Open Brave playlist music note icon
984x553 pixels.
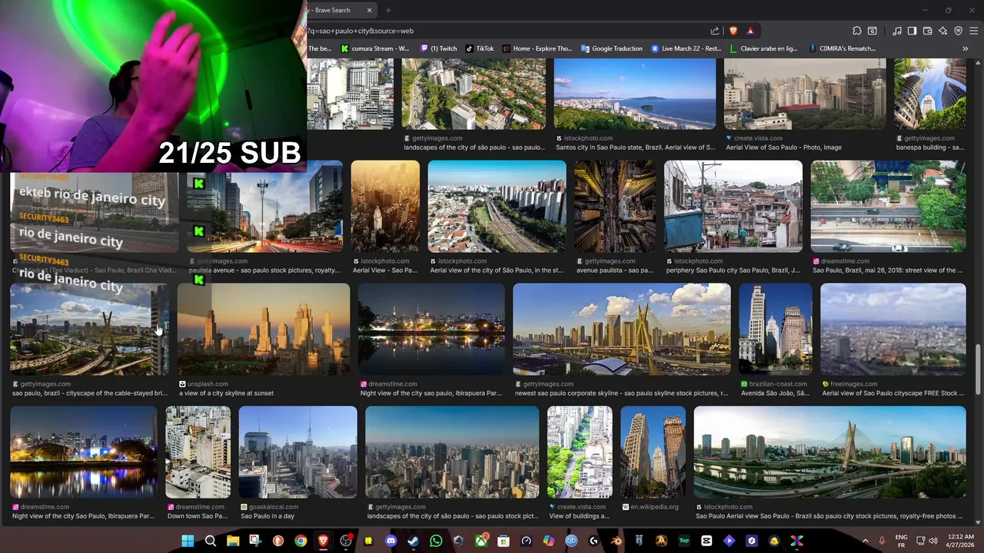[x=897, y=31]
